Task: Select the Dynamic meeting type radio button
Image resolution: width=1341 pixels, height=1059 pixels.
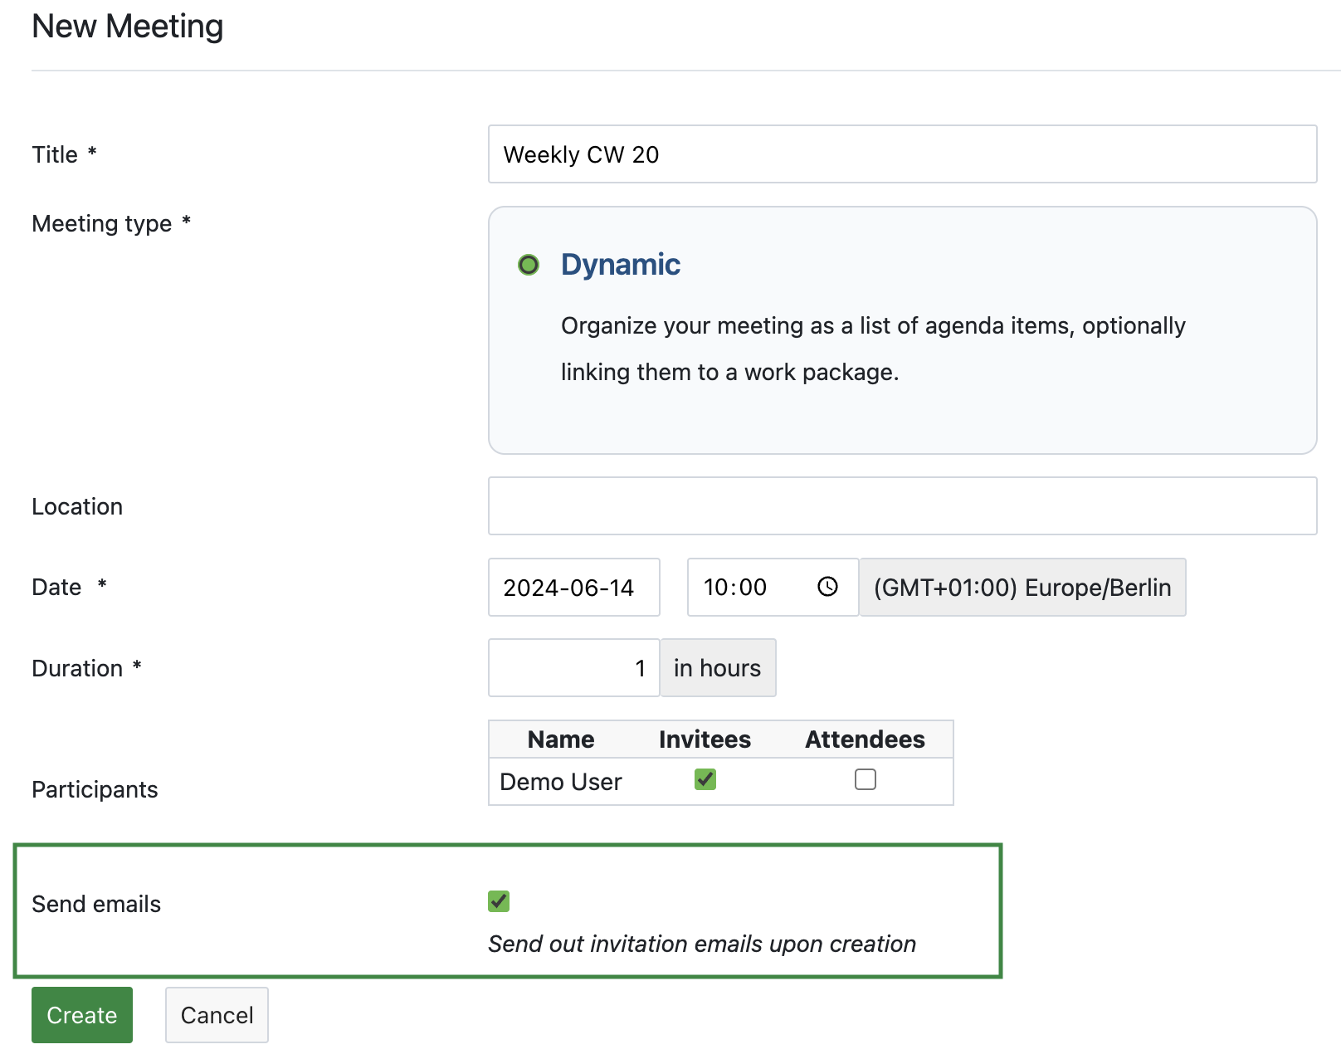Action: pos(529,265)
